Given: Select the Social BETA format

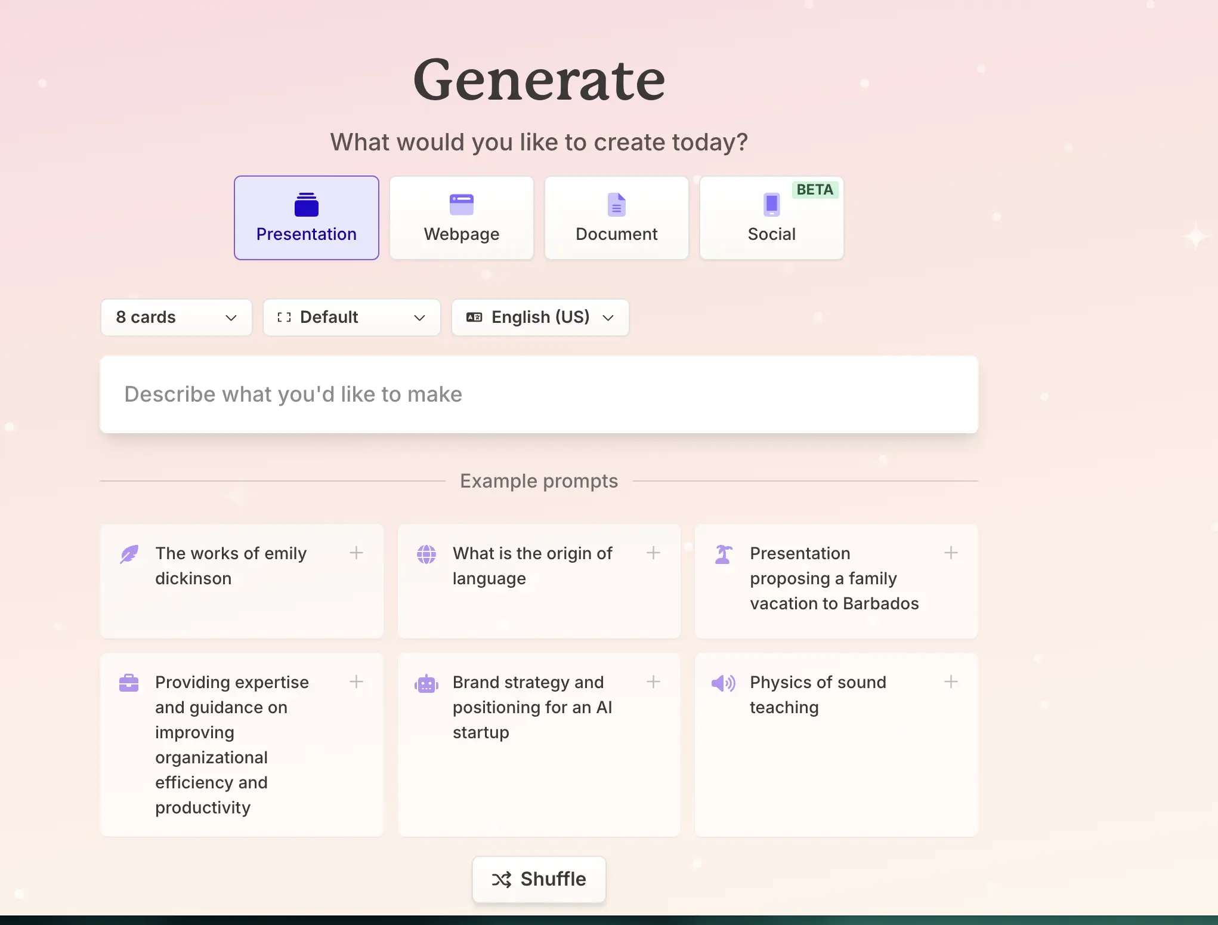Looking at the screenshot, I should [772, 218].
